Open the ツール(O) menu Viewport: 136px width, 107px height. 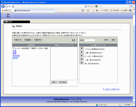tap(124, 10)
